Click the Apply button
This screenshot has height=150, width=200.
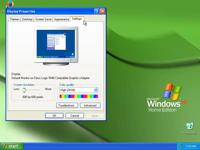click(95, 116)
